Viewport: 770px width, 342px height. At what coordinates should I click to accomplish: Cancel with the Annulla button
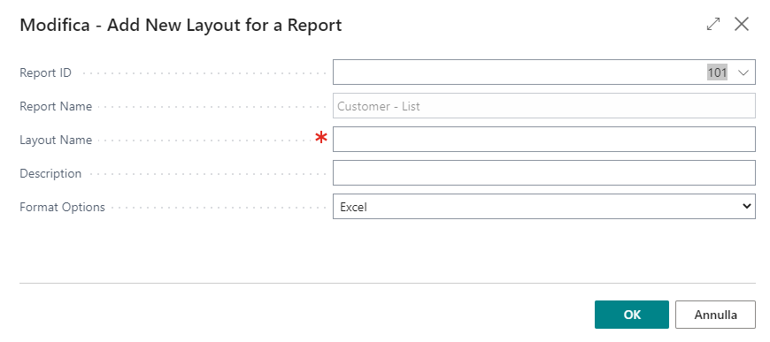pos(715,315)
